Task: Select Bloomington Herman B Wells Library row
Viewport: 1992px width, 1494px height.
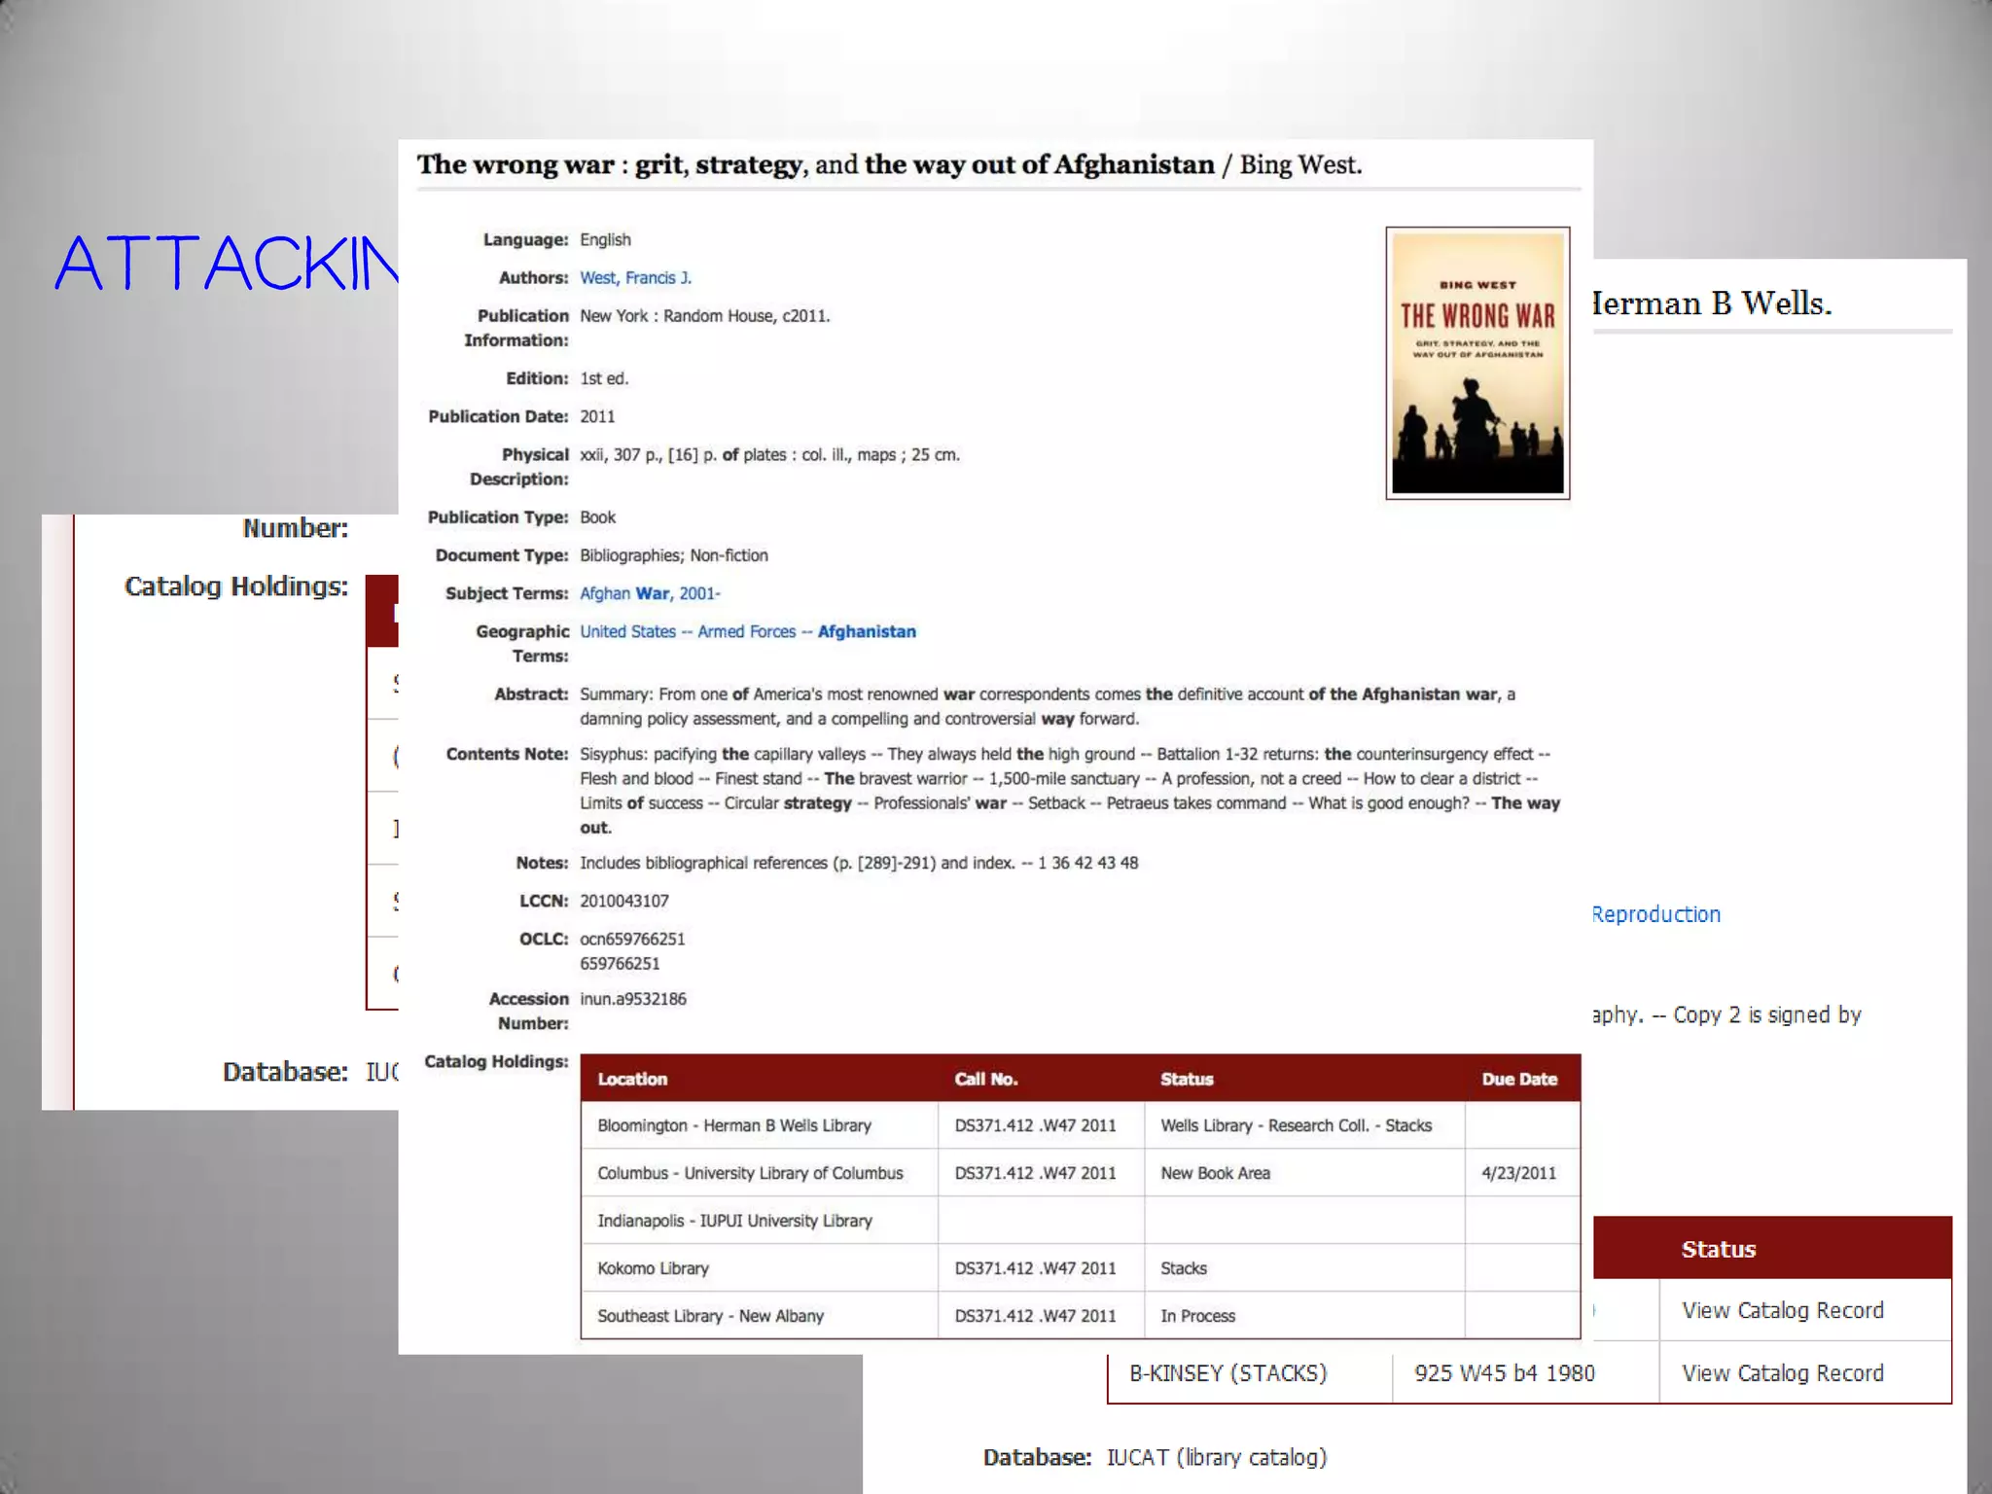Action: click(734, 1125)
